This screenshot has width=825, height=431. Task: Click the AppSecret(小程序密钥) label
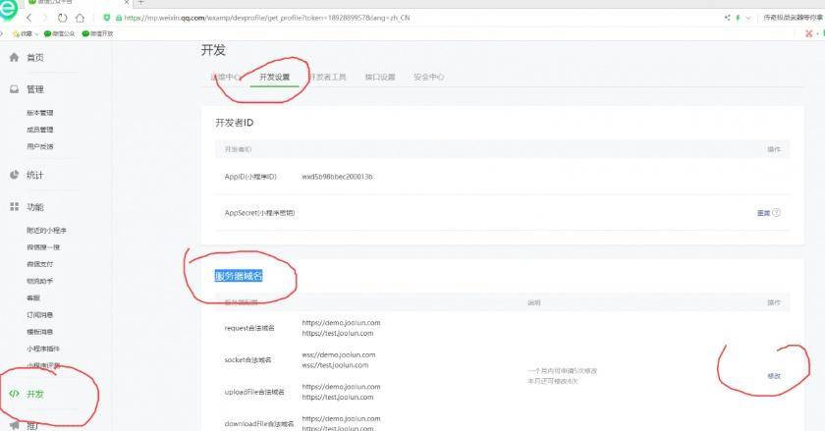(x=259, y=213)
